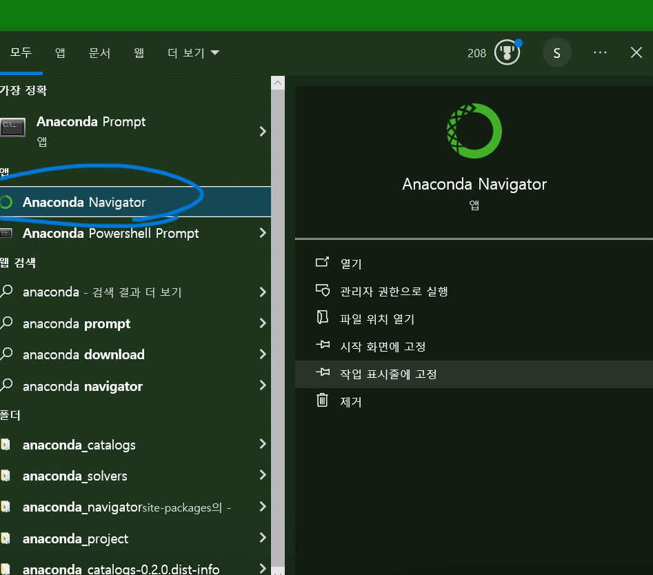Open the anaconda_catalogs folder result
Viewport: 653px width, 575px height.
[135, 445]
